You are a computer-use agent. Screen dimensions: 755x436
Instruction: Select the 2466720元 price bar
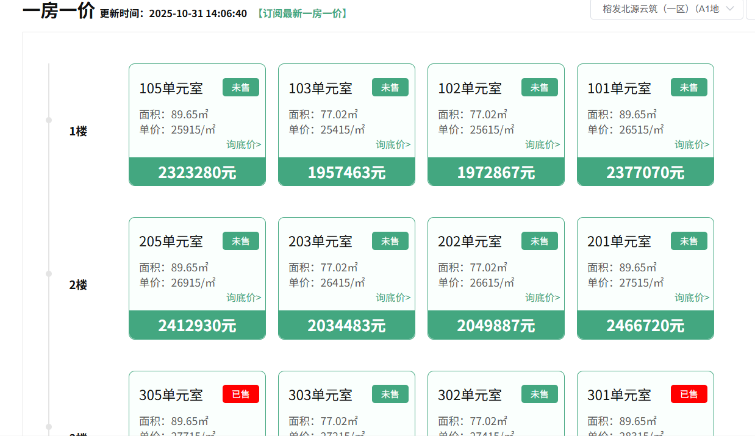[645, 326]
